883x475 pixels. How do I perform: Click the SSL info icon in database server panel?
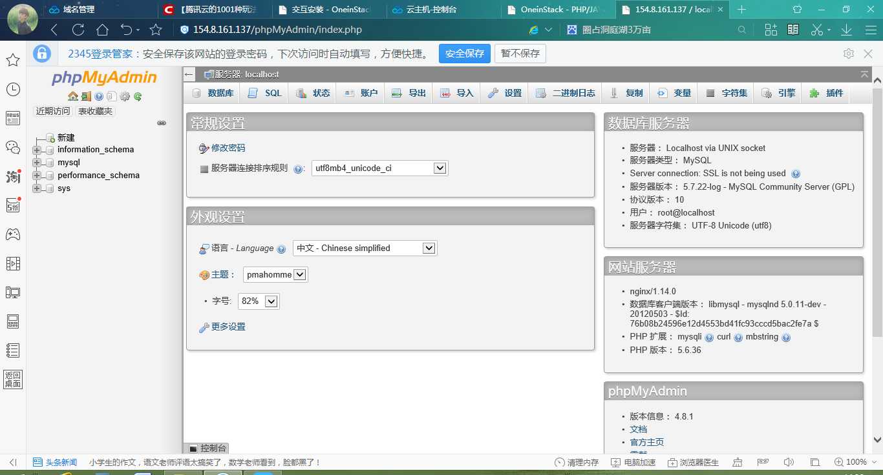tap(796, 174)
